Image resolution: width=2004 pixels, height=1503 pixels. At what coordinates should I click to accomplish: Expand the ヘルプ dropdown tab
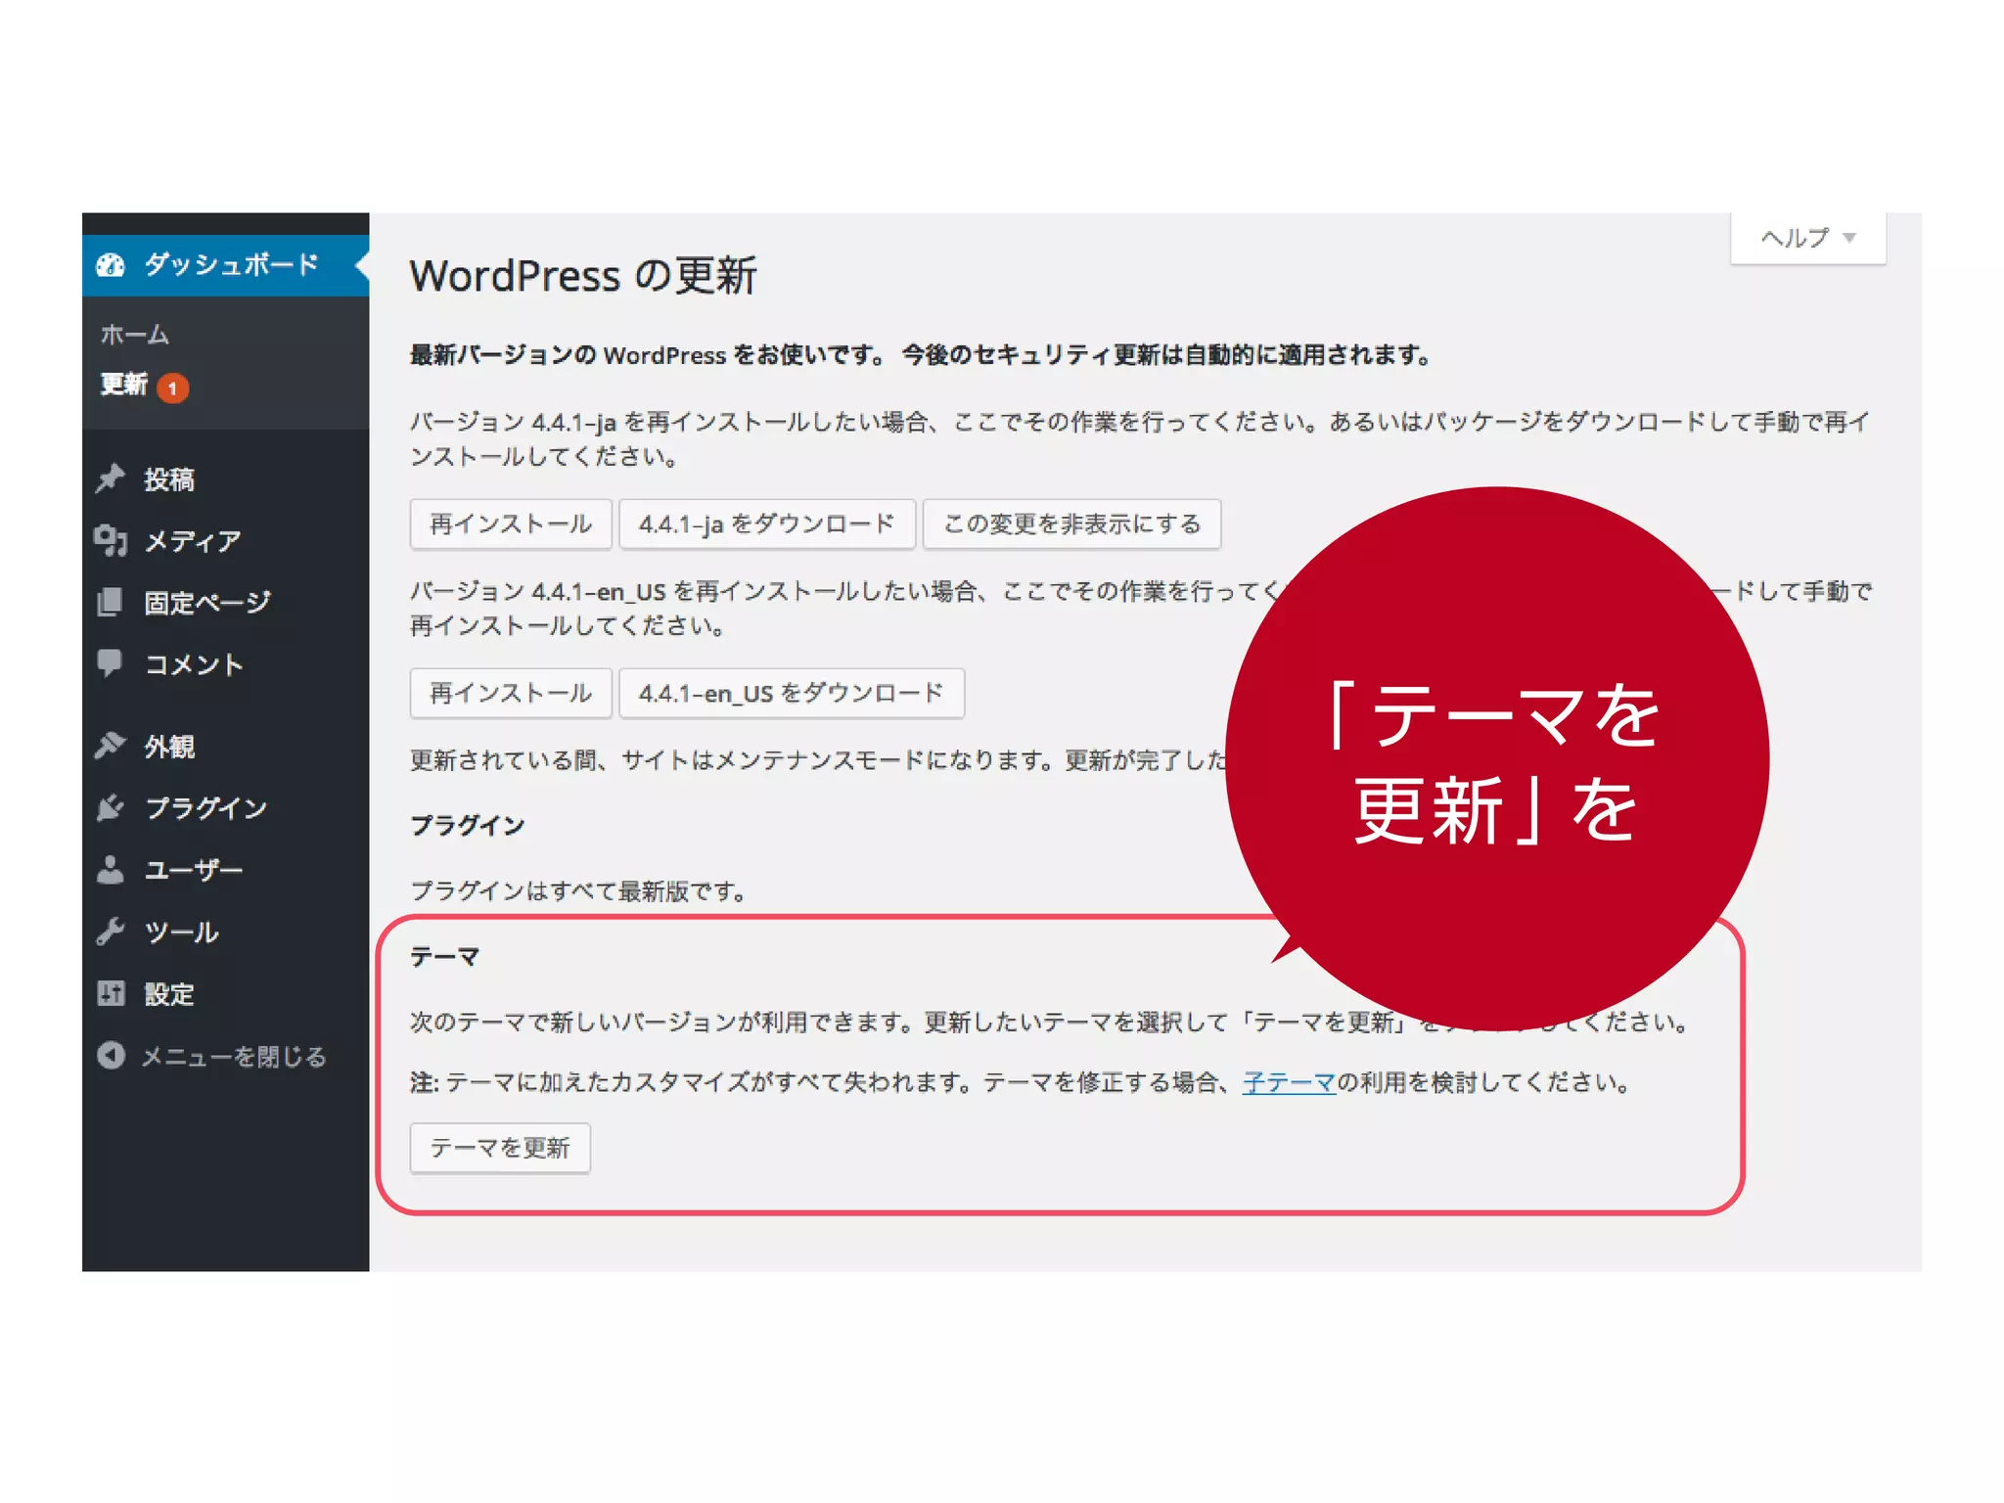click(x=1808, y=238)
